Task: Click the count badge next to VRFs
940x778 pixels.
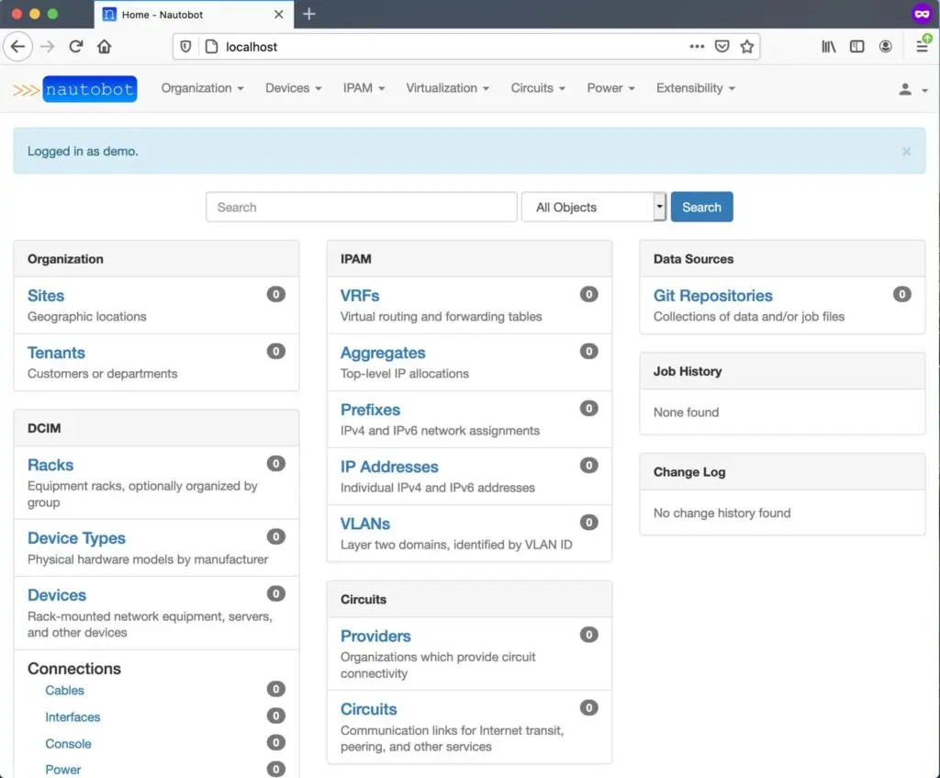Action: (588, 295)
